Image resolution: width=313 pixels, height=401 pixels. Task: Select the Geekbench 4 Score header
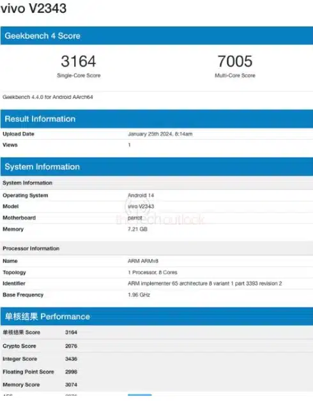click(x=156, y=36)
